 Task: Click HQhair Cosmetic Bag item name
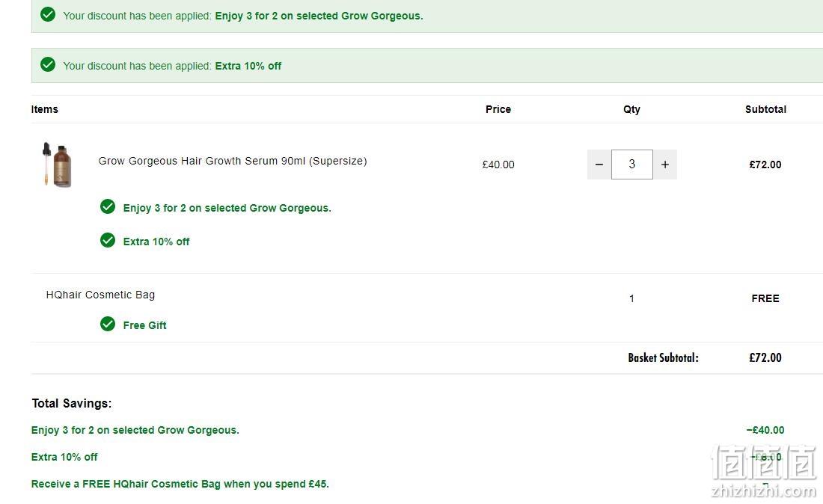[100, 295]
